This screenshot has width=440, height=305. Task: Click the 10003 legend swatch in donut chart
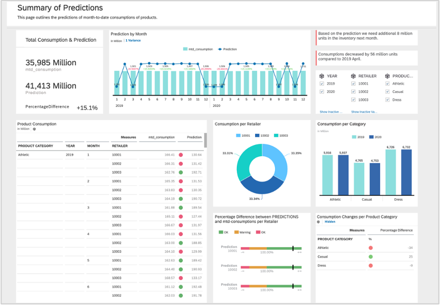tap(276, 136)
